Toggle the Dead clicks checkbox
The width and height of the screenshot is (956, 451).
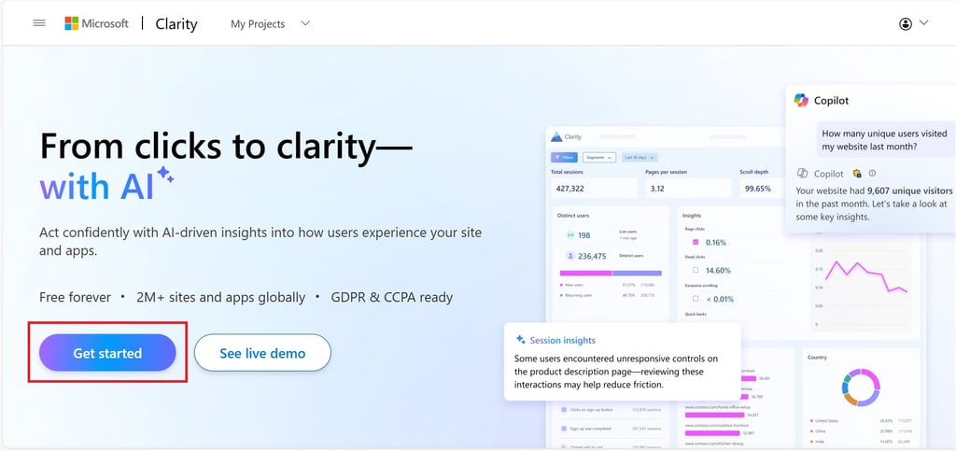tap(695, 270)
